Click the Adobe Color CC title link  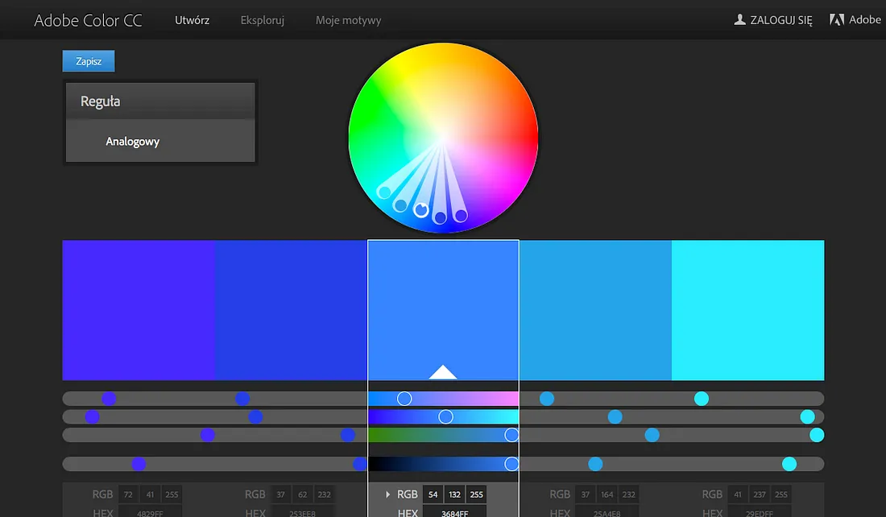coord(88,20)
